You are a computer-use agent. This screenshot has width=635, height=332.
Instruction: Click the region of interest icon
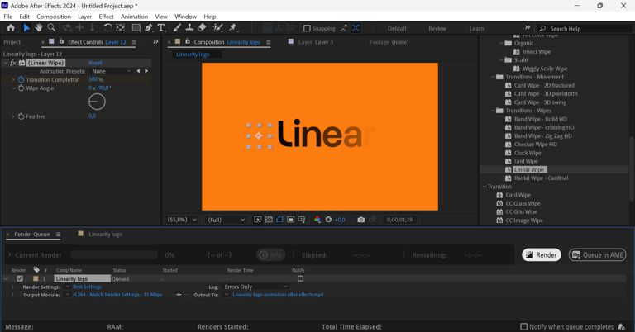click(291, 220)
